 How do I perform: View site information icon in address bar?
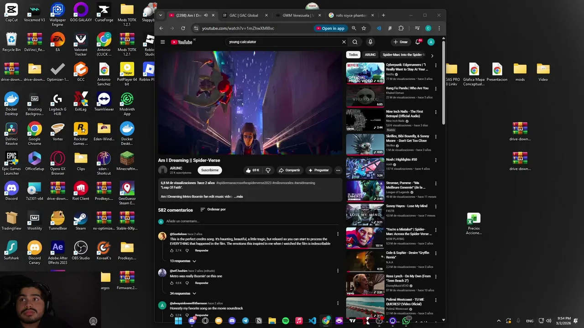tap(196, 28)
